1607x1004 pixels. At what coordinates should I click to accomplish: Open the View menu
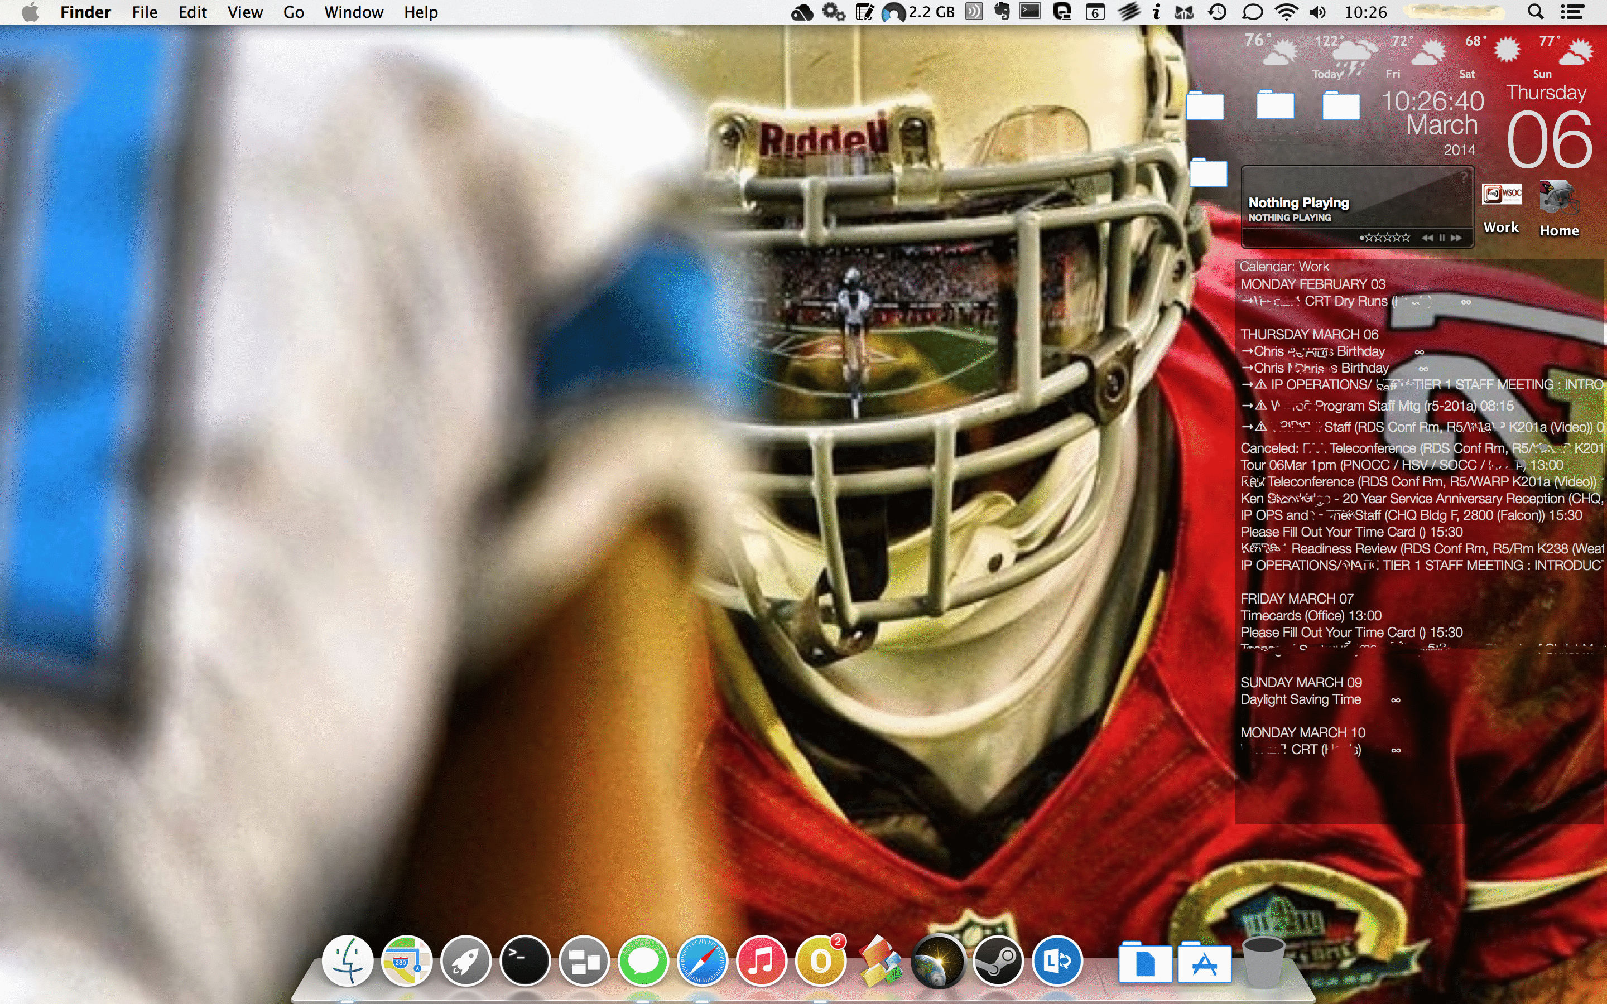pyautogui.click(x=245, y=12)
